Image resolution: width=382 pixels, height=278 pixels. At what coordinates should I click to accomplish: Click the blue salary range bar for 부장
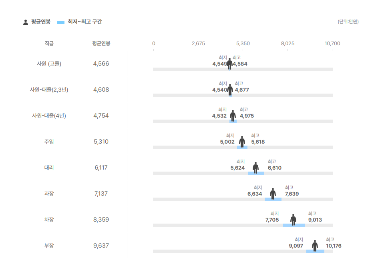pos(315,251)
